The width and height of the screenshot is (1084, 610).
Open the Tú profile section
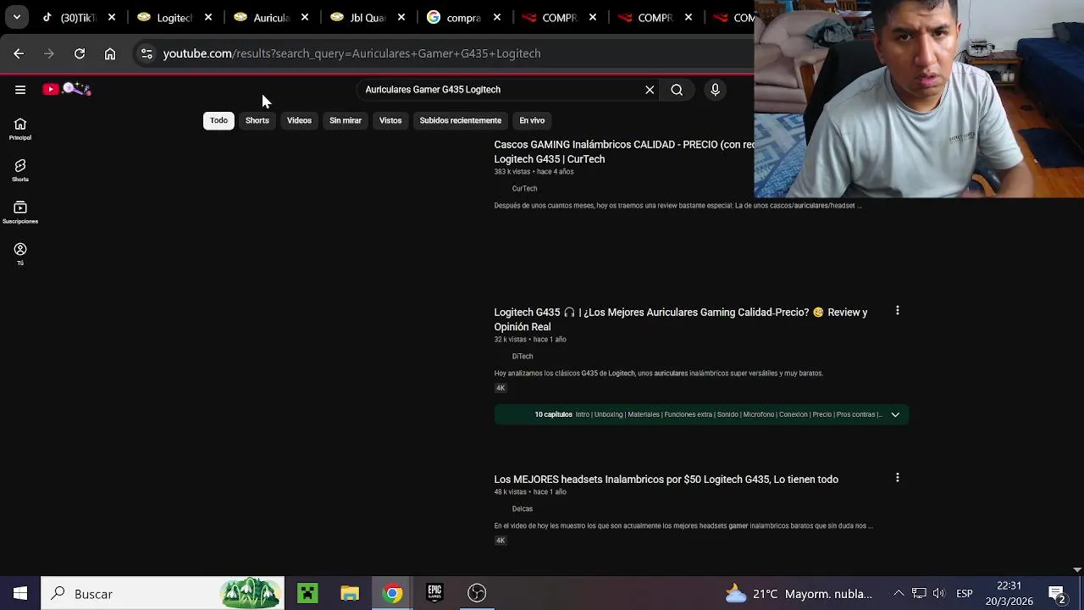20,254
